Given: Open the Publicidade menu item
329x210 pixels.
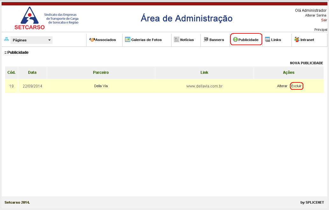Looking at the screenshot, I should click(x=248, y=40).
